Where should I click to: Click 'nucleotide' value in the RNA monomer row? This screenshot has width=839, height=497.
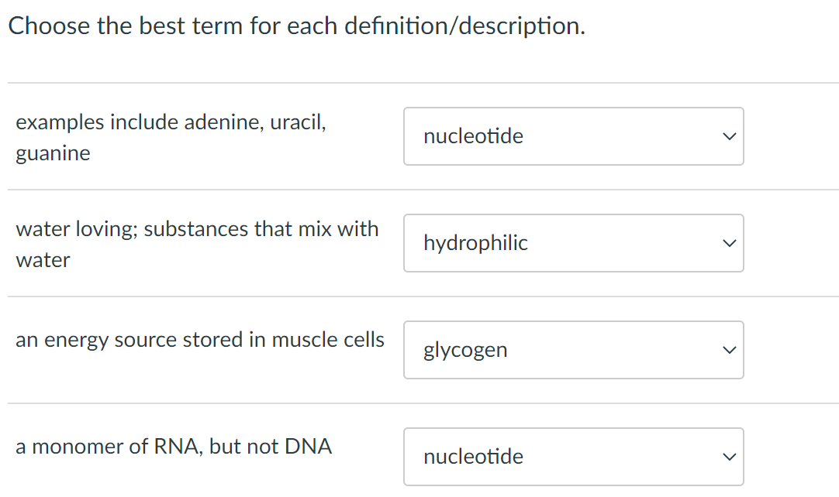pyautogui.click(x=473, y=457)
